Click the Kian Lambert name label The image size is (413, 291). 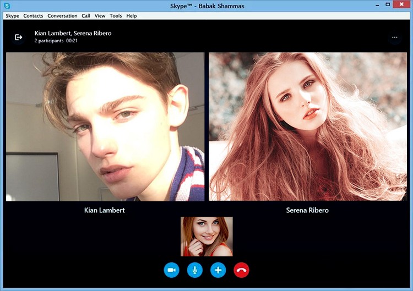(105, 210)
